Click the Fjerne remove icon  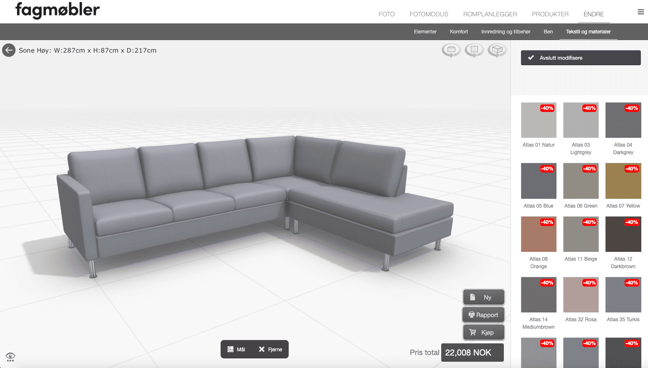coord(262,349)
